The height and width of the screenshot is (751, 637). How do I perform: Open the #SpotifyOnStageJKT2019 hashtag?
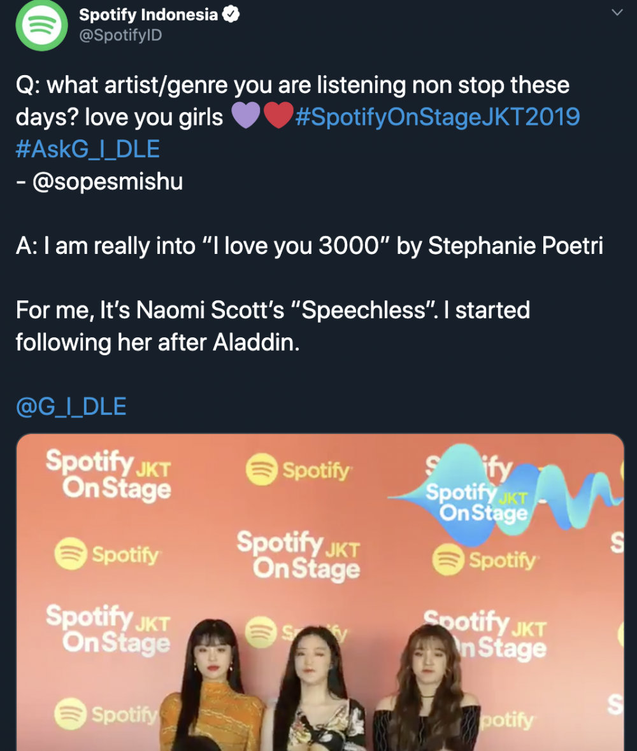click(x=438, y=117)
